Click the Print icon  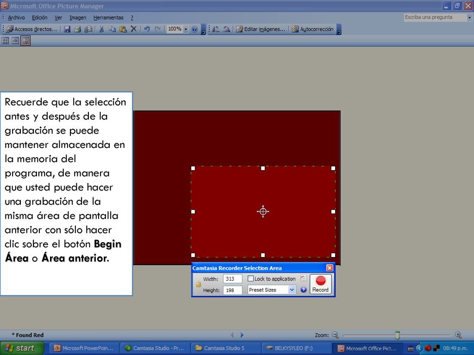[x=78, y=29]
